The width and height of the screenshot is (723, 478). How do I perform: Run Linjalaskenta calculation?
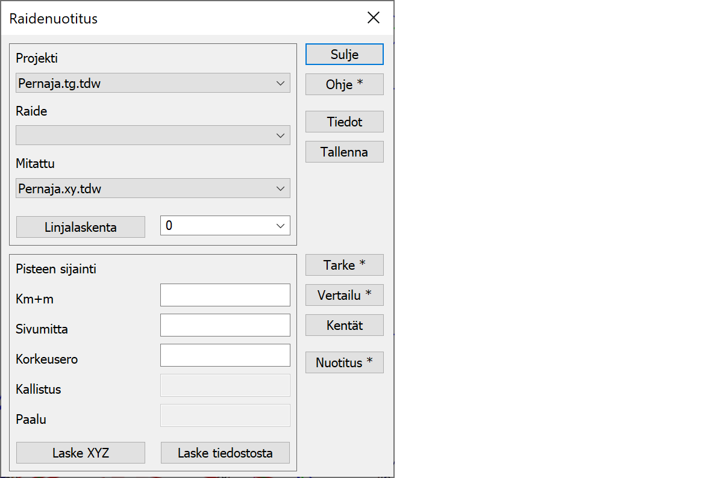80,227
